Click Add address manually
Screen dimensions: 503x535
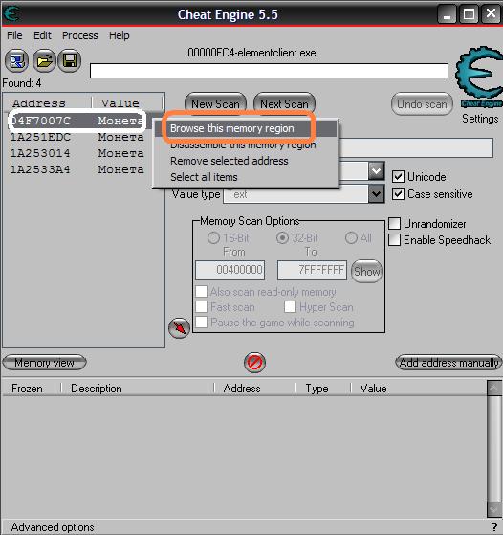[x=448, y=363]
